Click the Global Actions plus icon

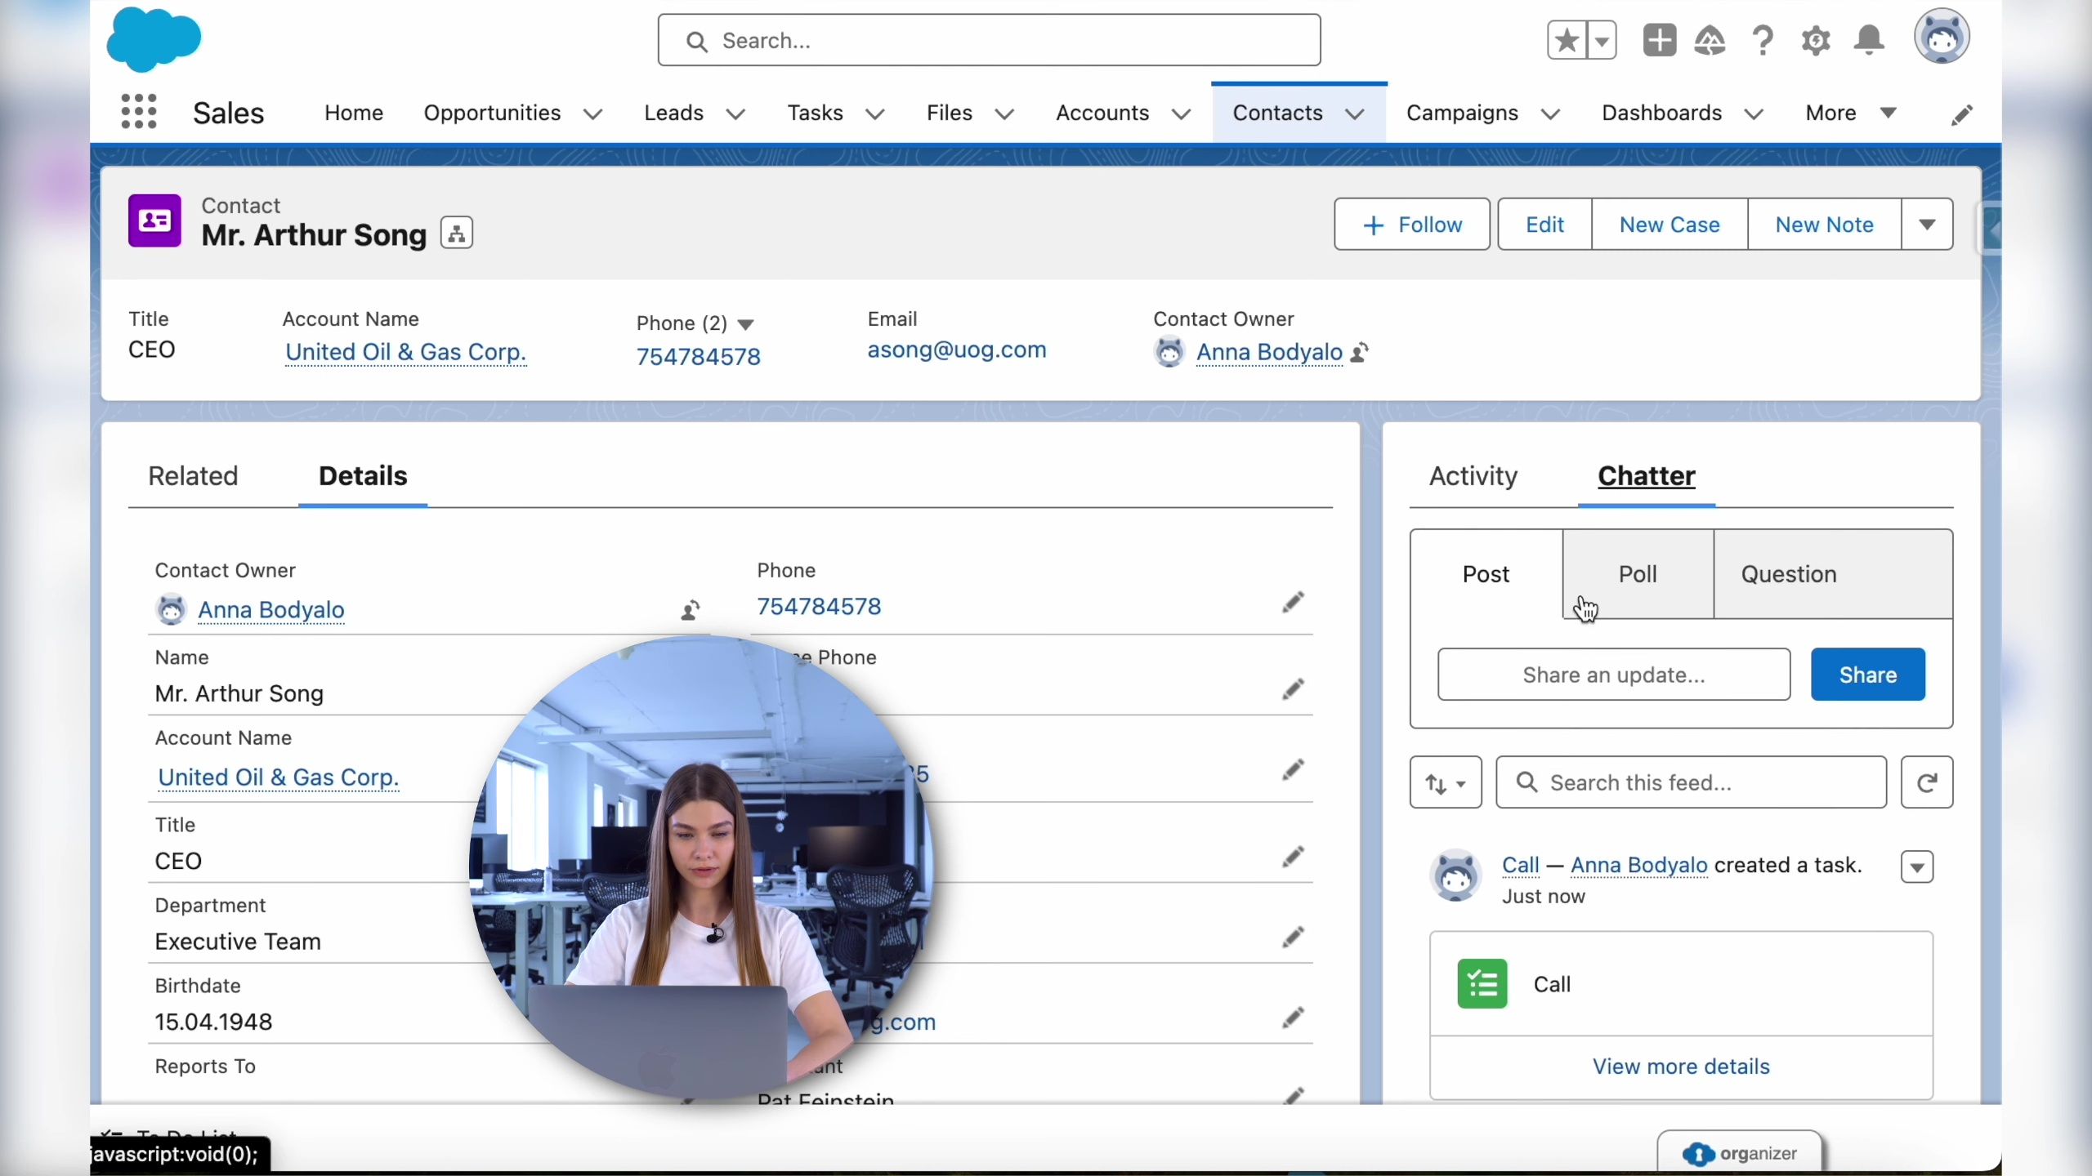coord(1659,40)
